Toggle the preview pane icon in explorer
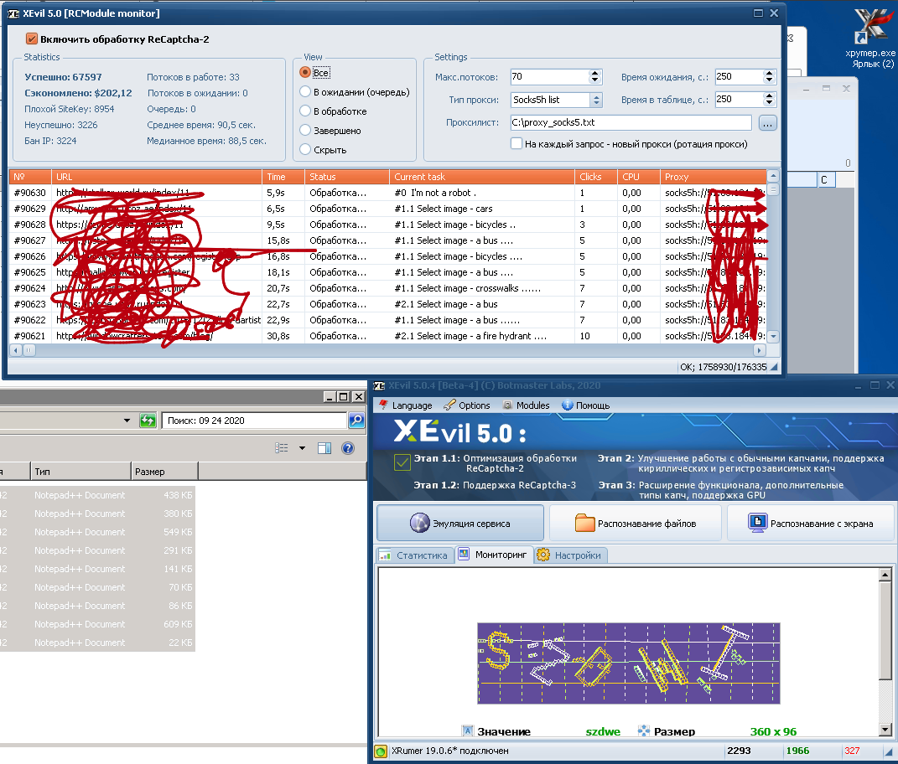 click(324, 448)
